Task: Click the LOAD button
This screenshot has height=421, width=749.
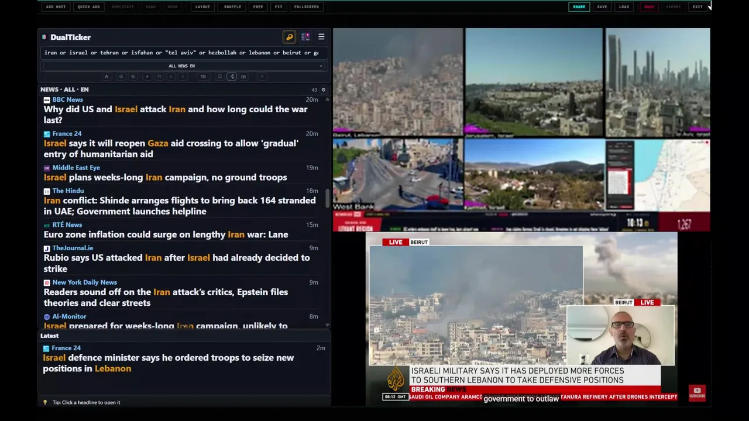Action: point(624,7)
